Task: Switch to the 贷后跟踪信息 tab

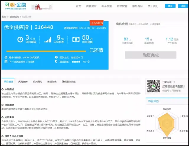Action: [69, 82]
